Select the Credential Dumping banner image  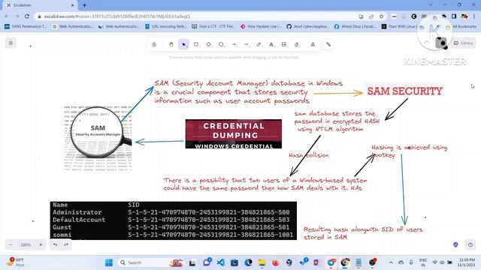[234, 134]
